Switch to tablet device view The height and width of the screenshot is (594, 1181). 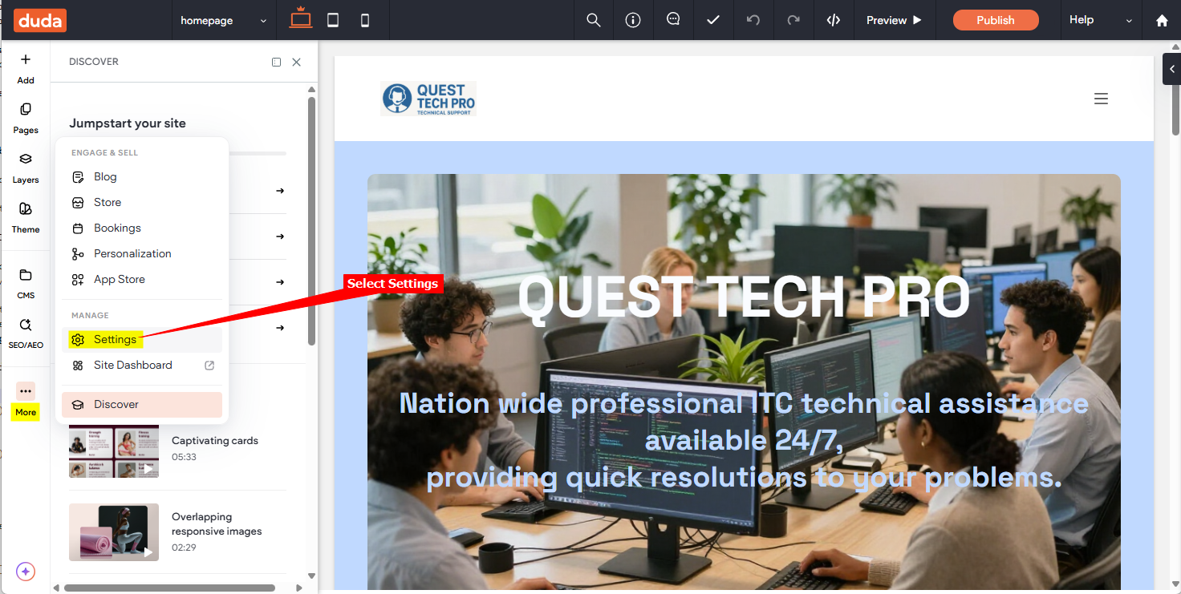(x=333, y=21)
